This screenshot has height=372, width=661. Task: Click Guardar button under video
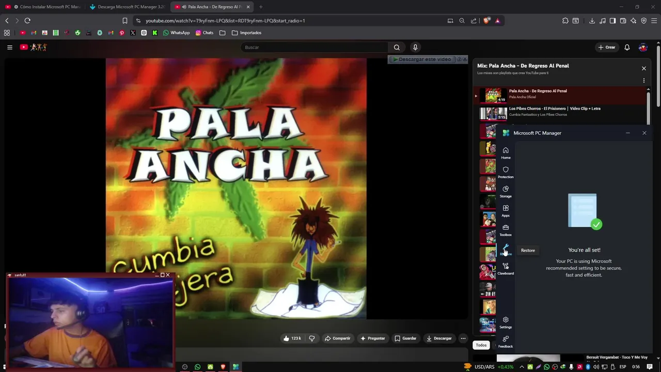click(x=405, y=338)
